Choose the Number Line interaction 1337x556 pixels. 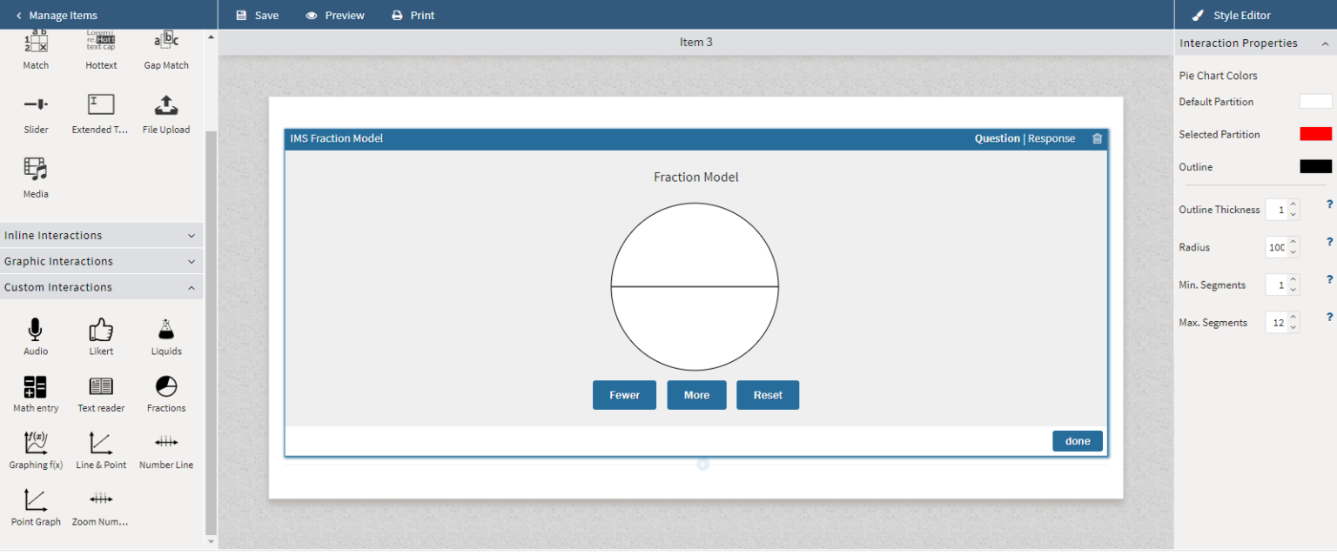click(166, 445)
